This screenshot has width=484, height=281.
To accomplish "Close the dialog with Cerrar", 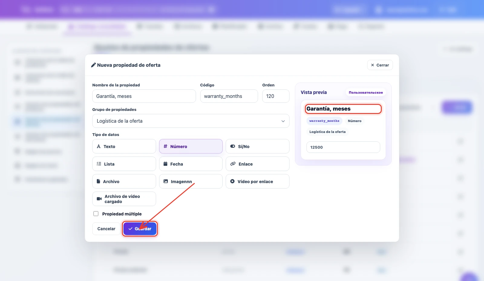I will click(380, 65).
